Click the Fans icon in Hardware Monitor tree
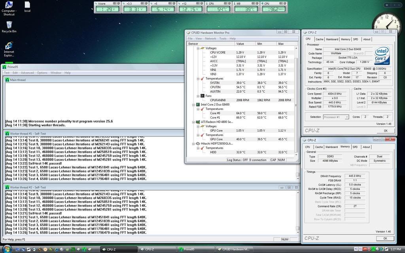Screen dimensions: 405x253 202,96
